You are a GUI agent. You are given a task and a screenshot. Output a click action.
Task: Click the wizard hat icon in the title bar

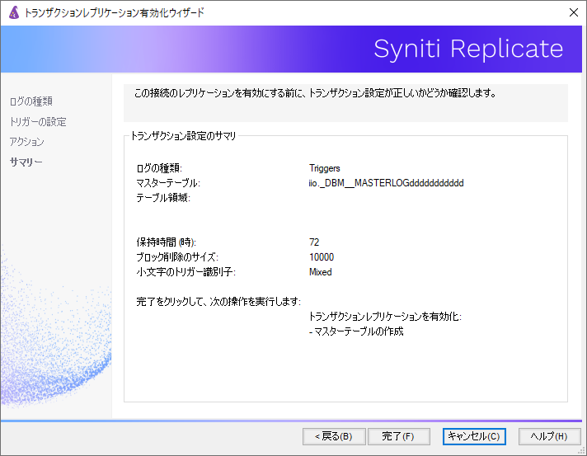coord(14,12)
